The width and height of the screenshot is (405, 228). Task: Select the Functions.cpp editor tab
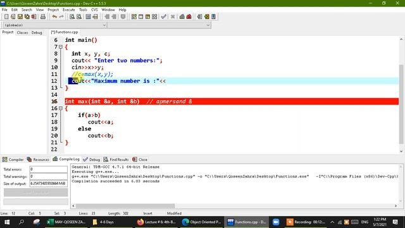coord(65,32)
